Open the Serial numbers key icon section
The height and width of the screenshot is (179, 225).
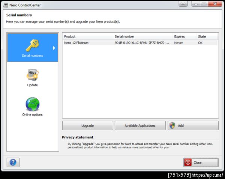32,45
